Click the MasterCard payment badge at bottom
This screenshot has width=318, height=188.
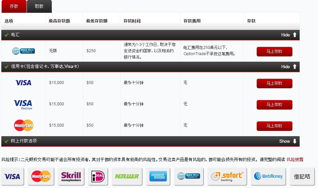[41, 177]
